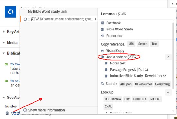Select Pronounce in the menu
Screen dimensions: 177x119
click(115, 36)
